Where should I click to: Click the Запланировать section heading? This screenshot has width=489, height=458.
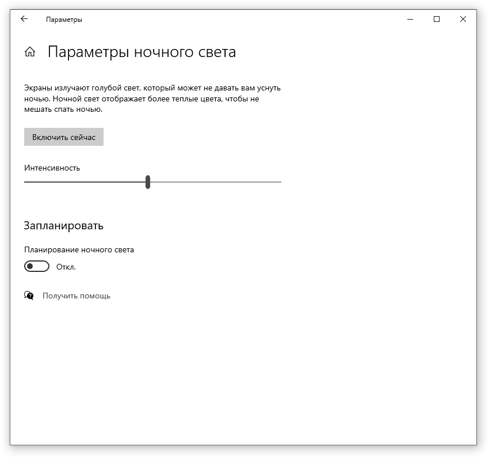pos(64,225)
